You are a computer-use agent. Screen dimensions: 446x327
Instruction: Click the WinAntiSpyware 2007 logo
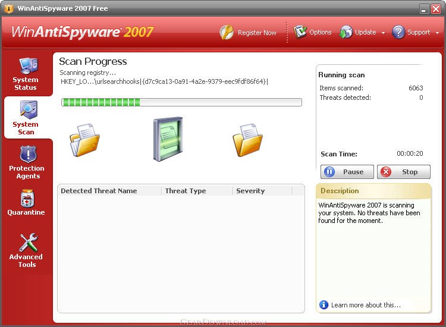[x=83, y=32]
